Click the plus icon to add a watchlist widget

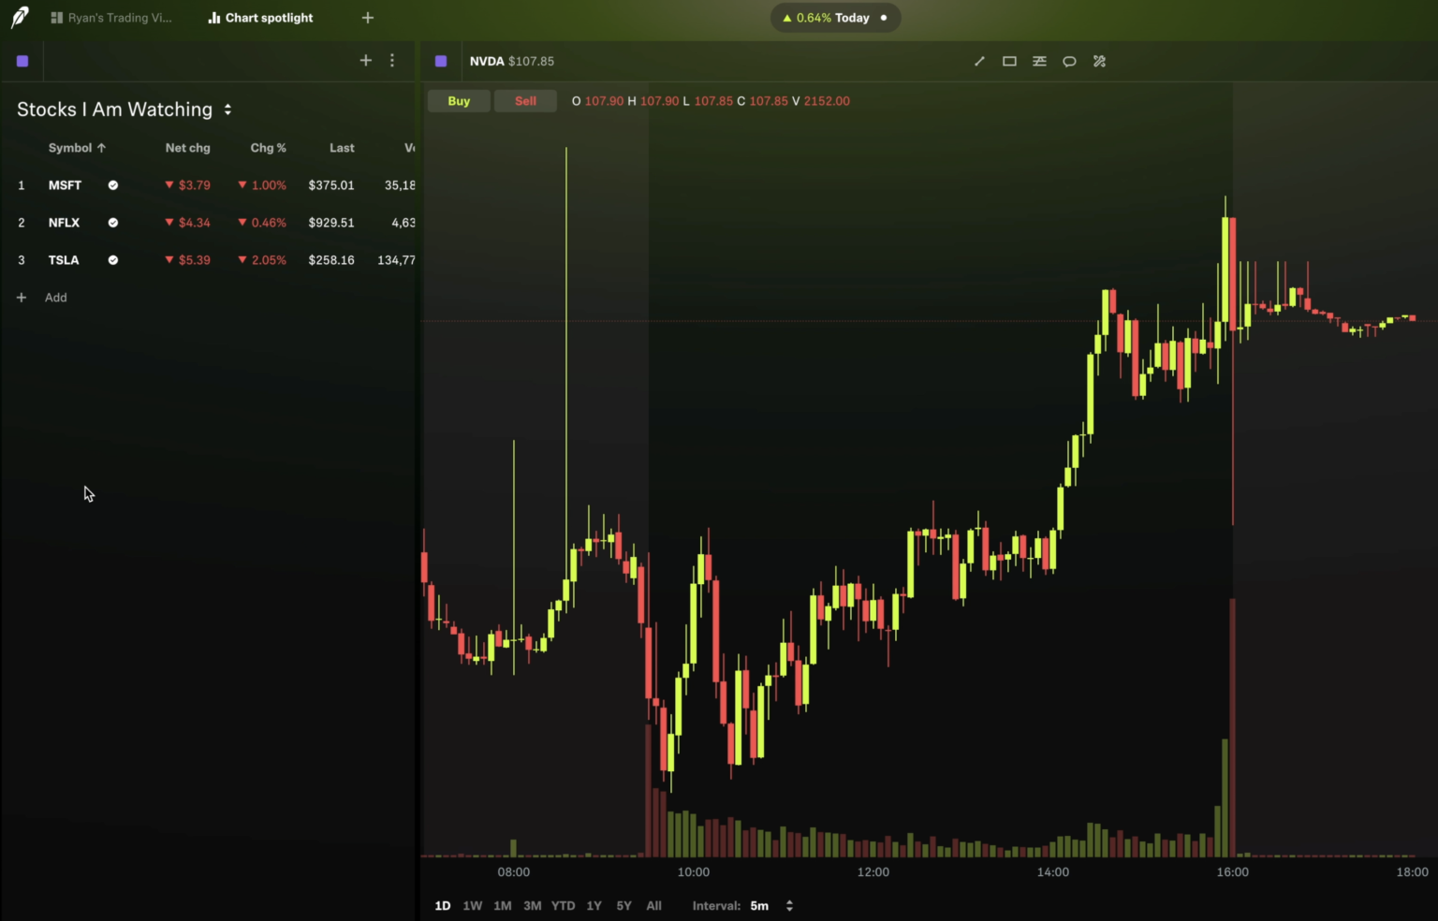(x=366, y=60)
